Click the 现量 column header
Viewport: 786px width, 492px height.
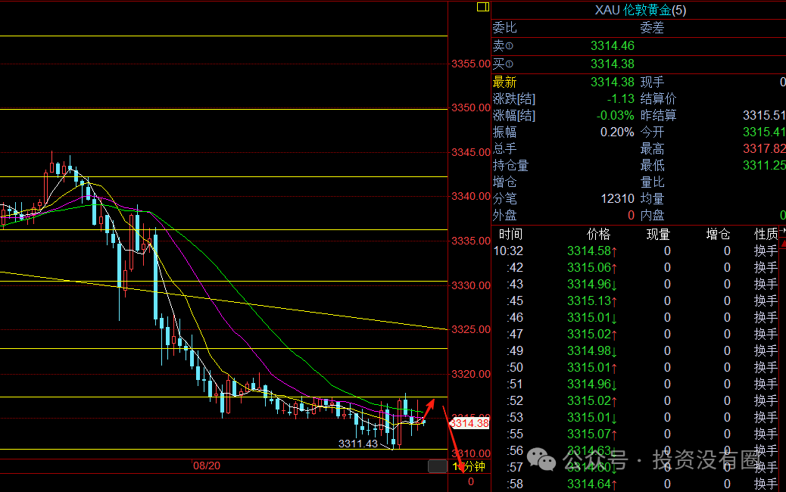658,234
